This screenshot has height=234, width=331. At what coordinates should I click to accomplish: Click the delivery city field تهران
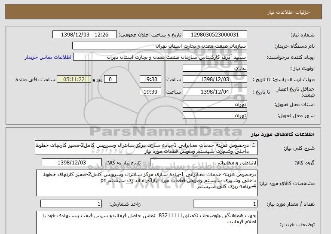click(x=215, y=115)
